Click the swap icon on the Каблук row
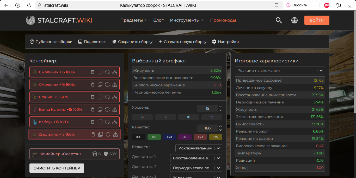 tap(107, 122)
